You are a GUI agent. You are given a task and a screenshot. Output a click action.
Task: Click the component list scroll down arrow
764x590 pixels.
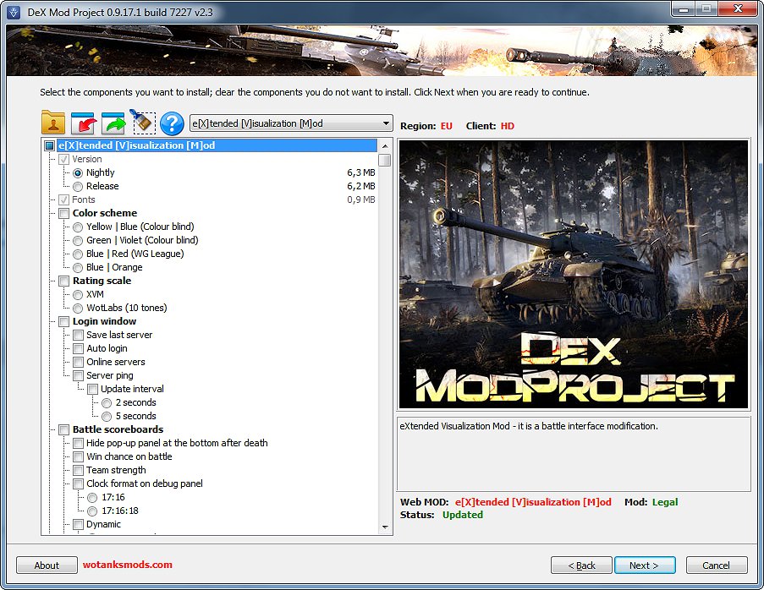[x=385, y=527]
